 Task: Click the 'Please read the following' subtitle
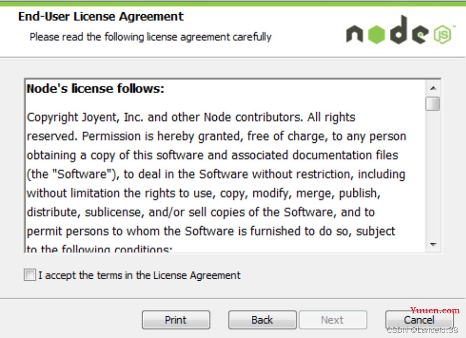pyautogui.click(x=150, y=37)
